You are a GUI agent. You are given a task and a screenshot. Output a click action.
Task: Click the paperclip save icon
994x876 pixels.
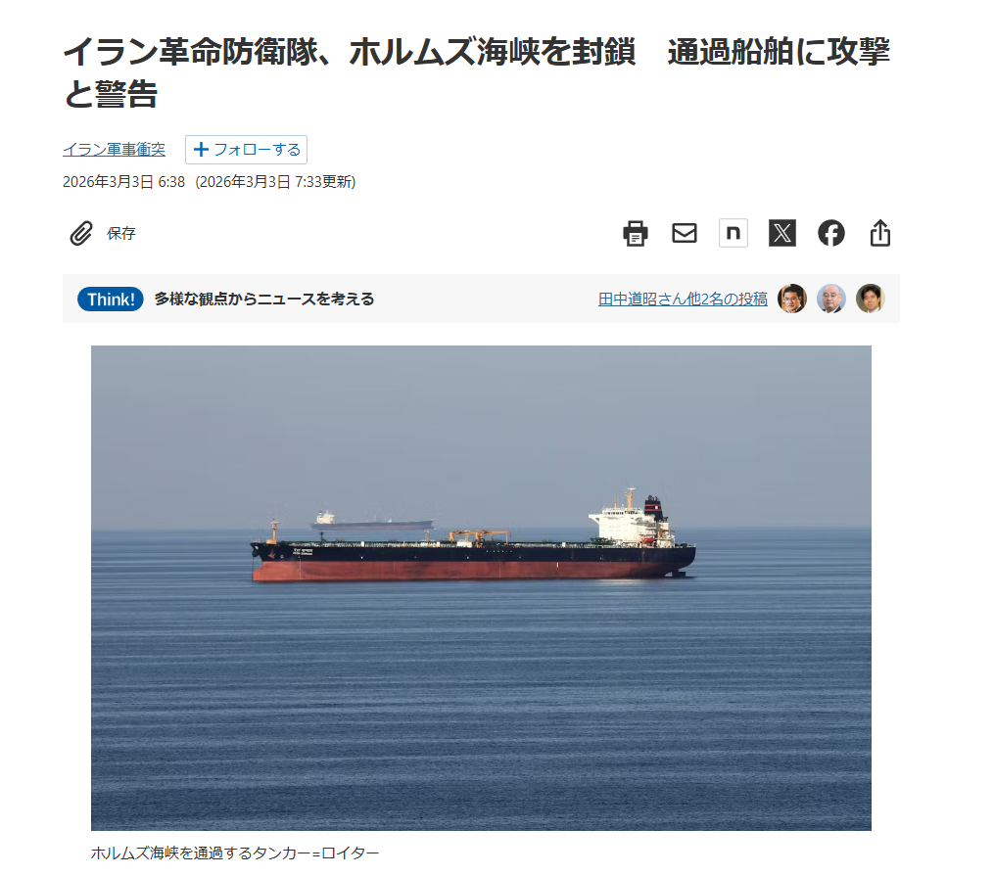(x=81, y=233)
